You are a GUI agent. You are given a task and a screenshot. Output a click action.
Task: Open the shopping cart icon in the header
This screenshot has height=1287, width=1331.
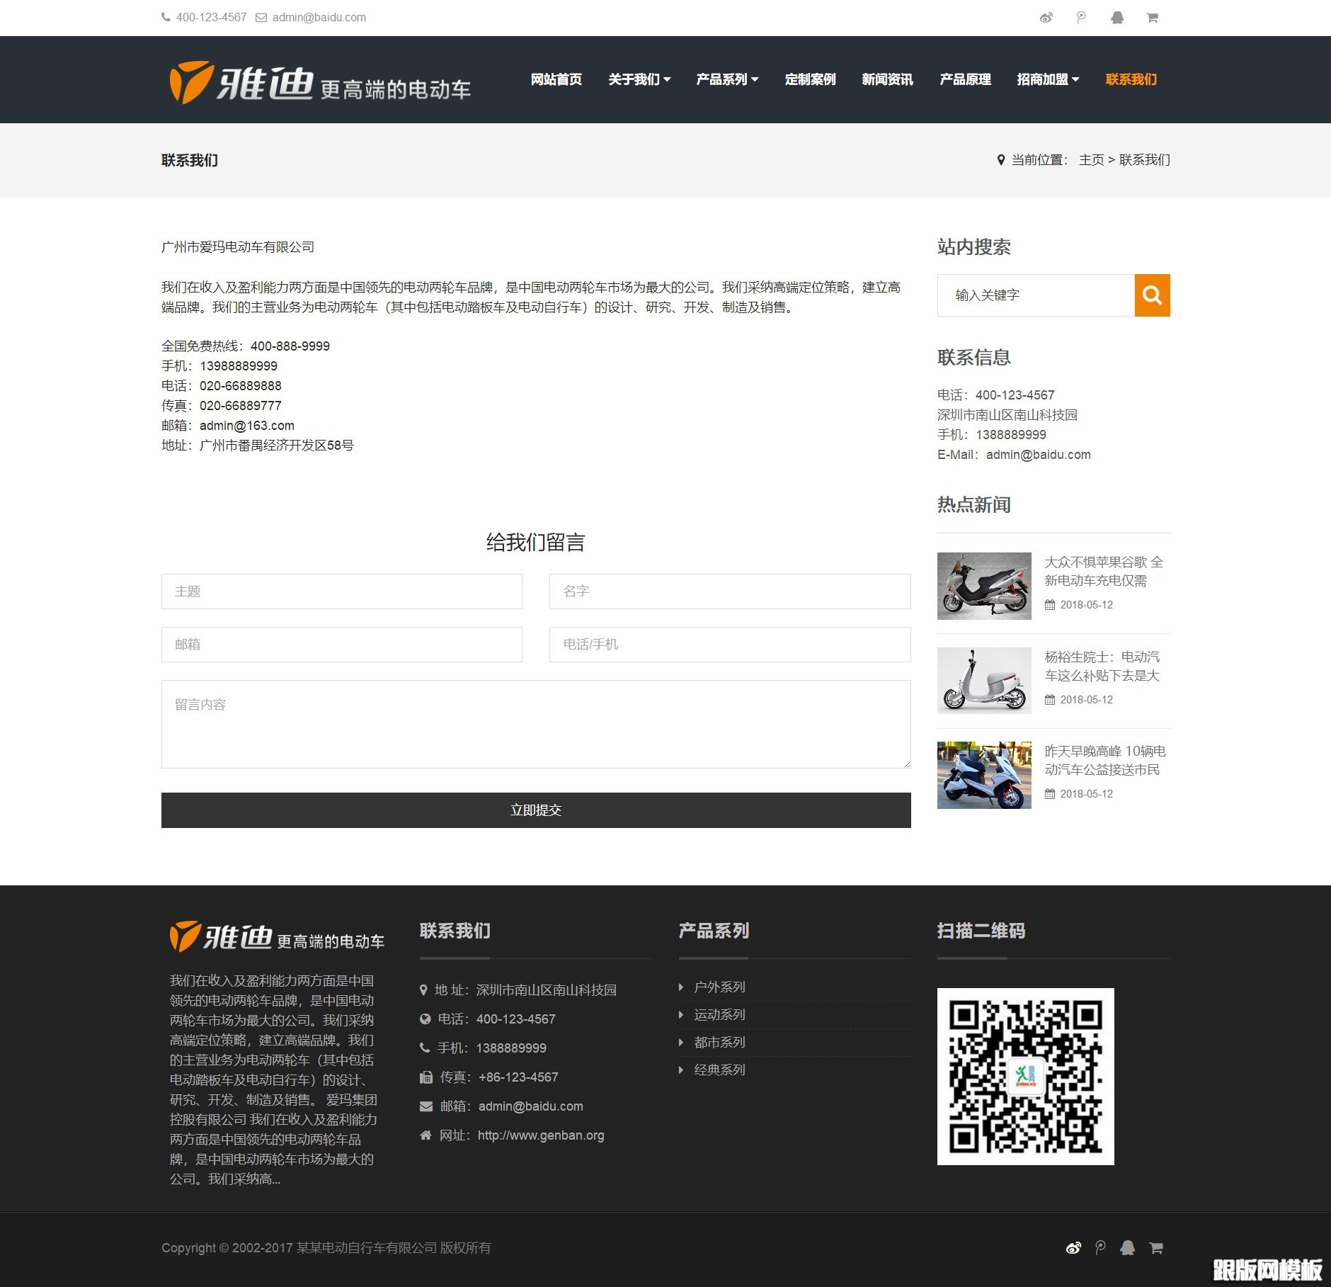pyautogui.click(x=1153, y=17)
